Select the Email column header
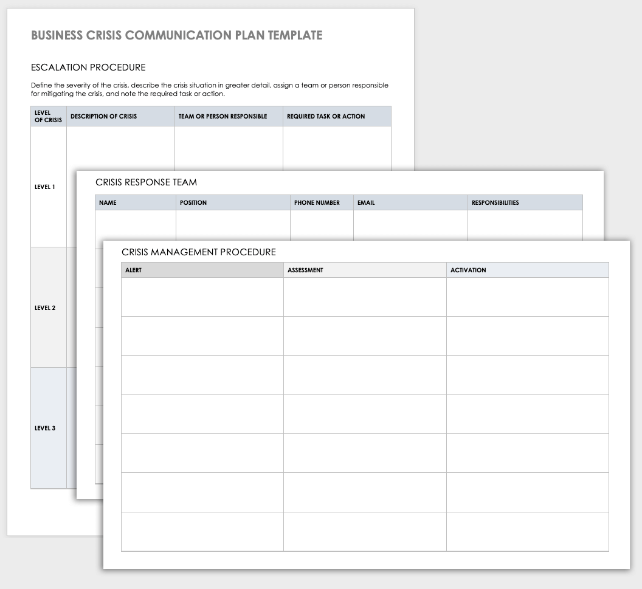The image size is (642, 589). coord(366,202)
